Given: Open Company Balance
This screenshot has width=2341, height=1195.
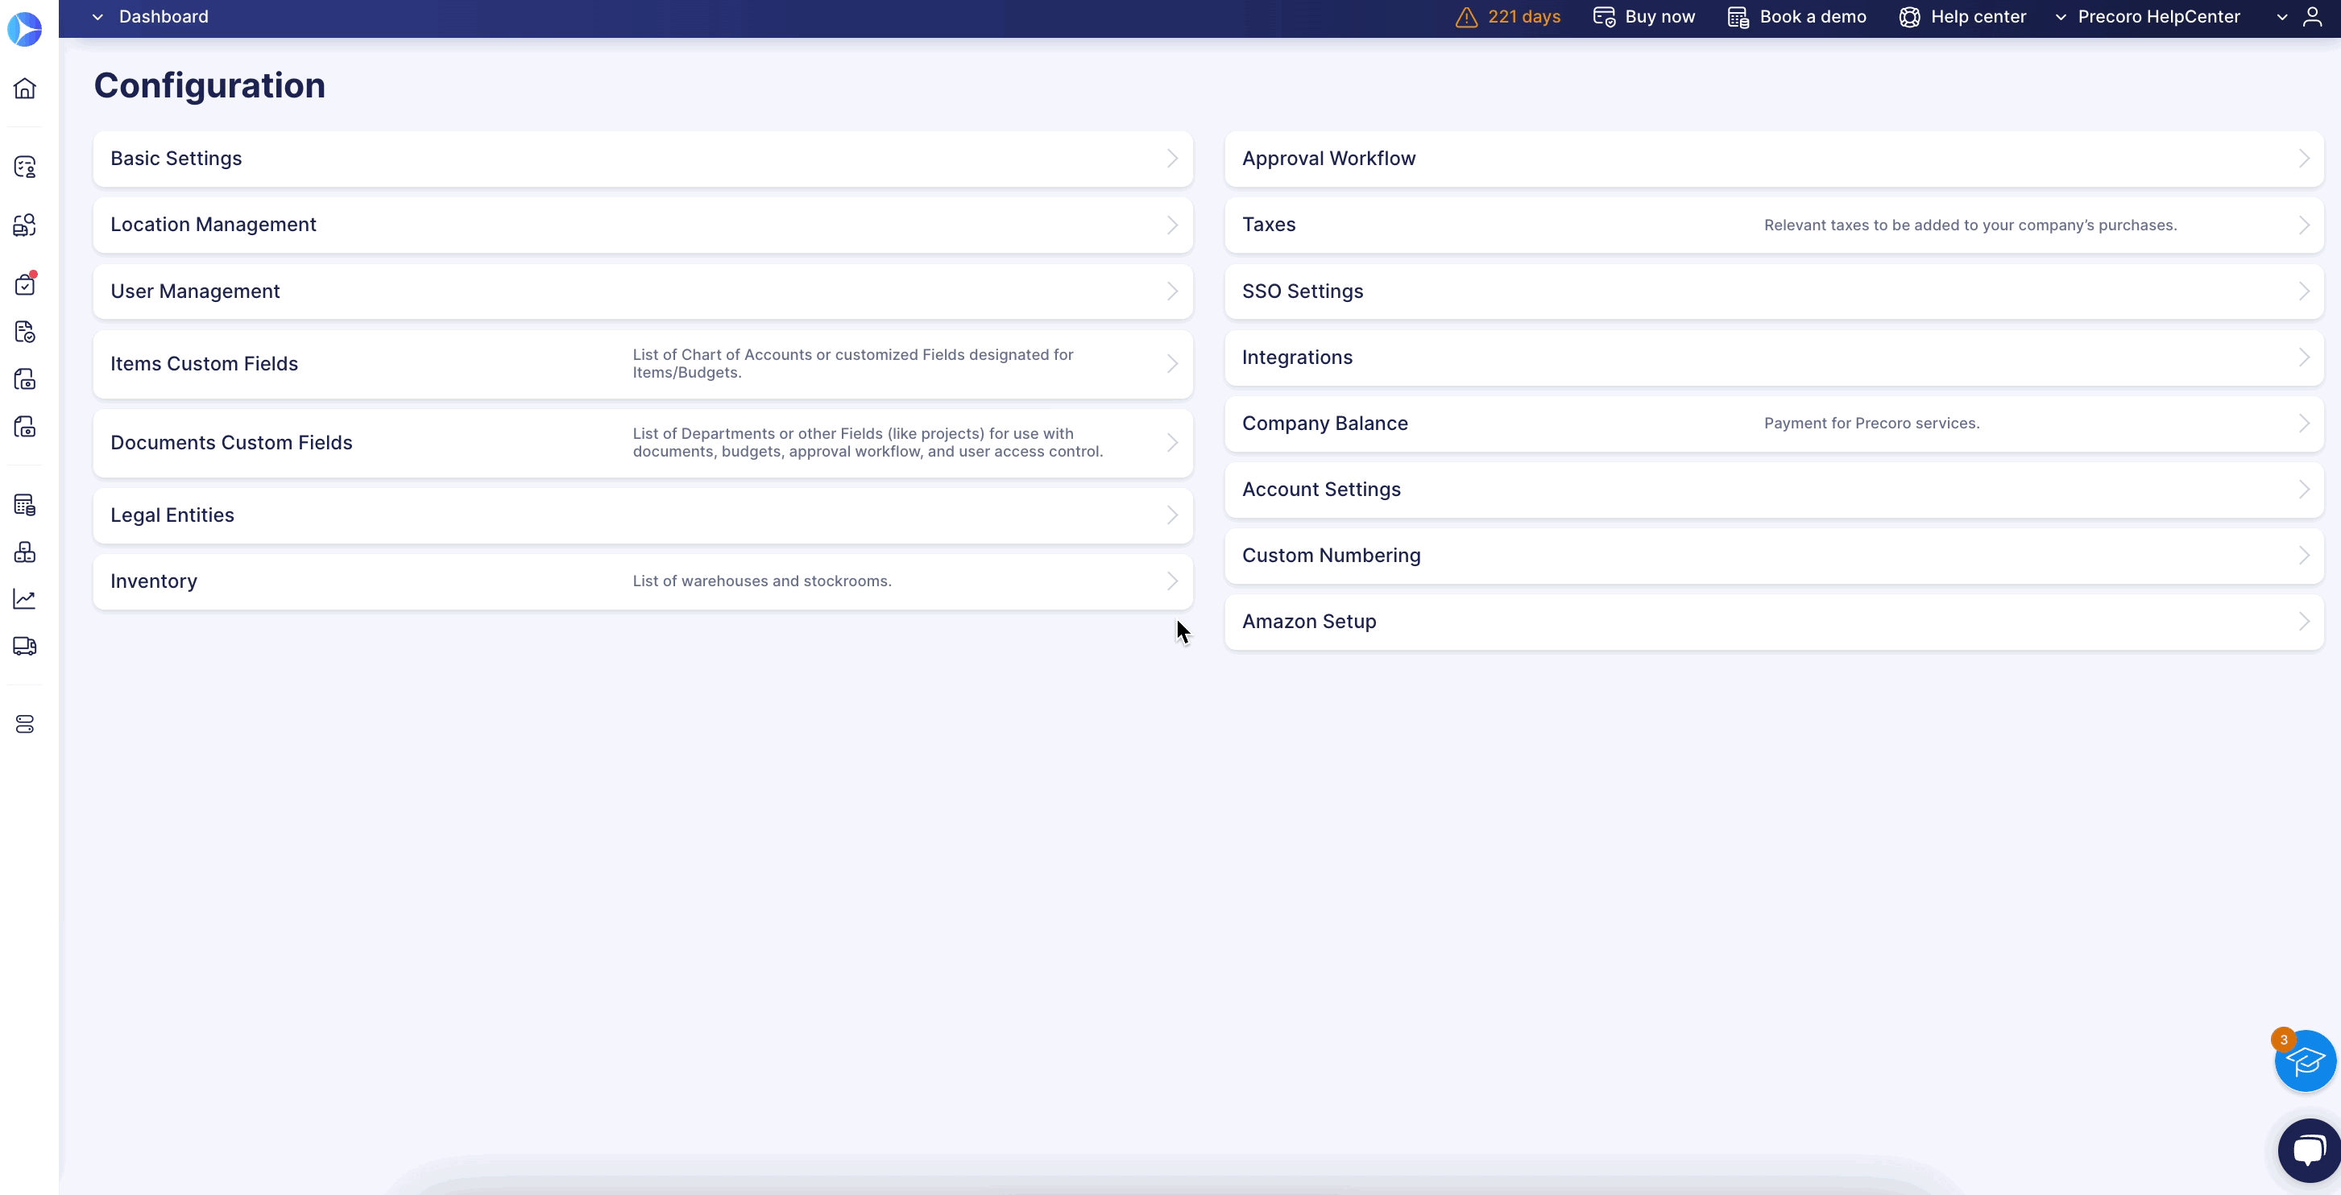Looking at the screenshot, I should click(x=1774, y=424).
